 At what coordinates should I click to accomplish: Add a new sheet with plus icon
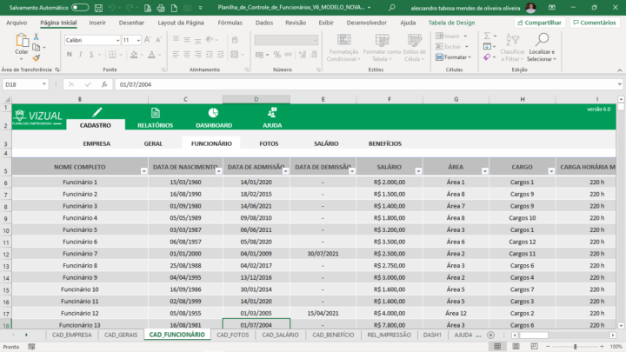point(490,335)
